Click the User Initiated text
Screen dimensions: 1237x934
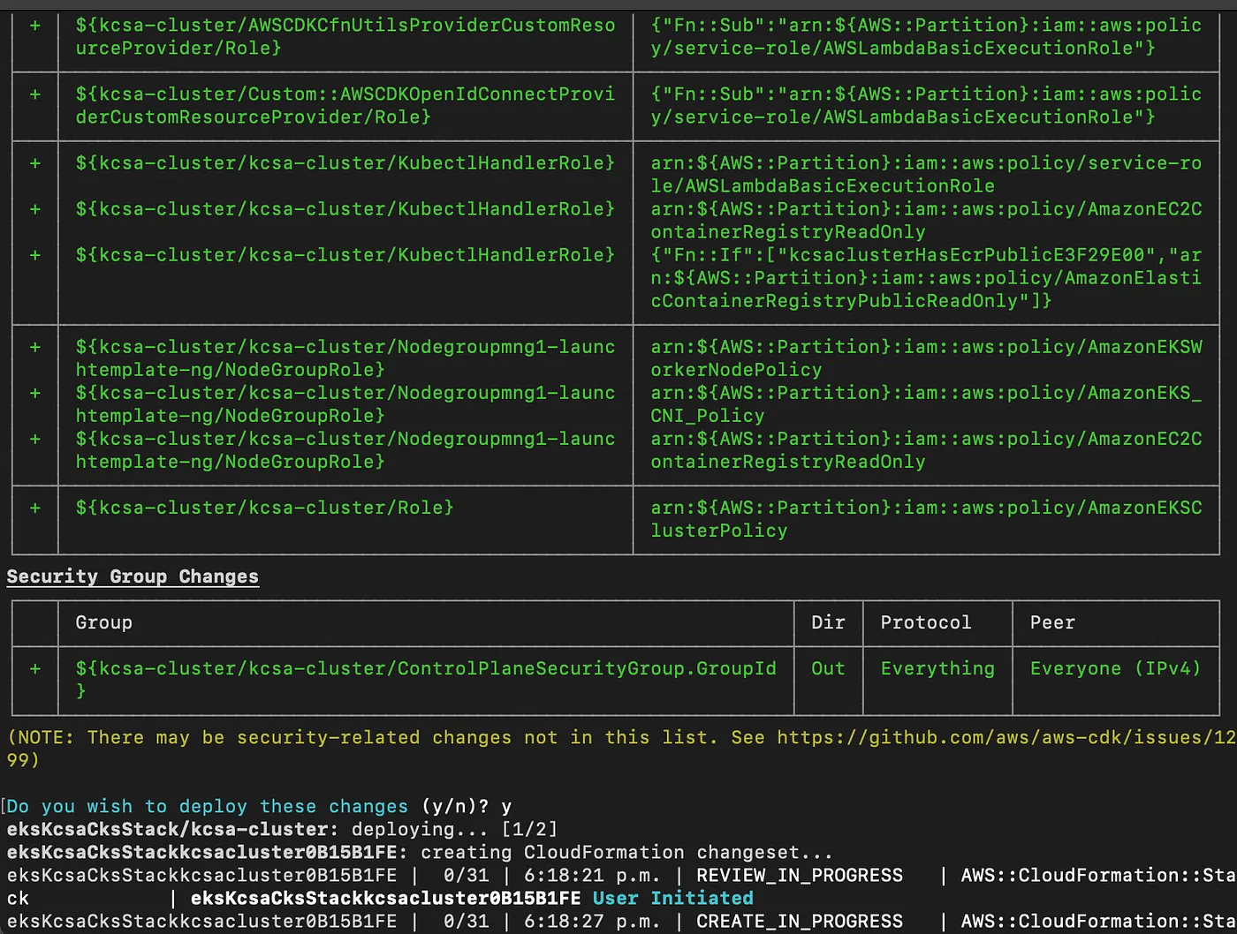673,898
